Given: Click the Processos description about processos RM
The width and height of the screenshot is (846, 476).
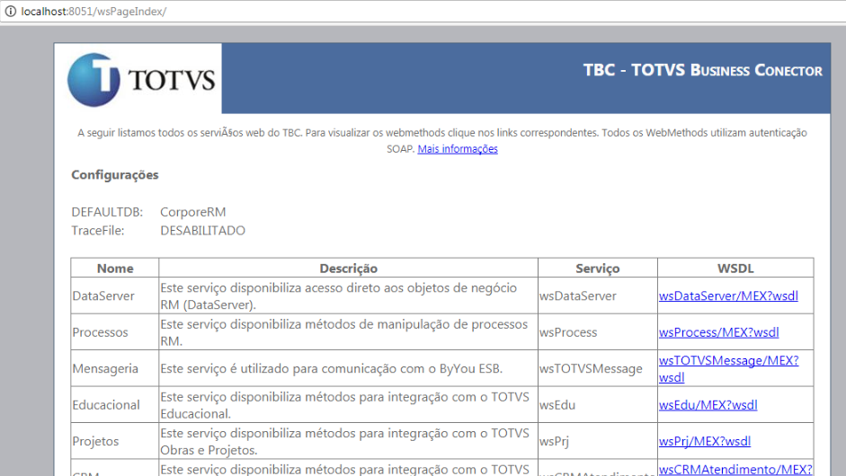Looking at the screenshot, I should [348, 332].
